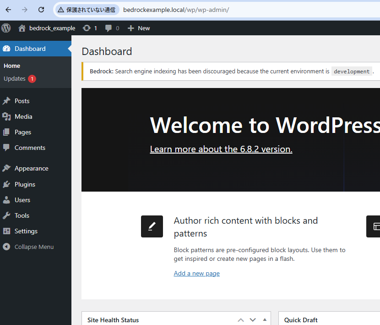Screen dimensions: 380x325
Task: Click the Posts pushpin icon
Action: pyautogui.click(x=6, y=101)
